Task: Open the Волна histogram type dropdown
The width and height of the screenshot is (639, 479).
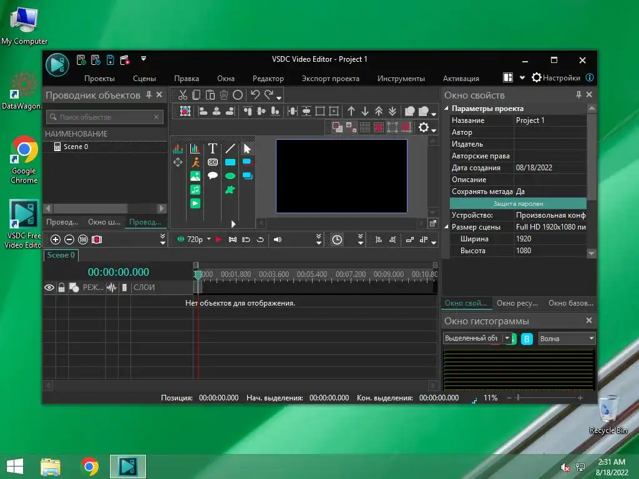Action: point(567,339)
